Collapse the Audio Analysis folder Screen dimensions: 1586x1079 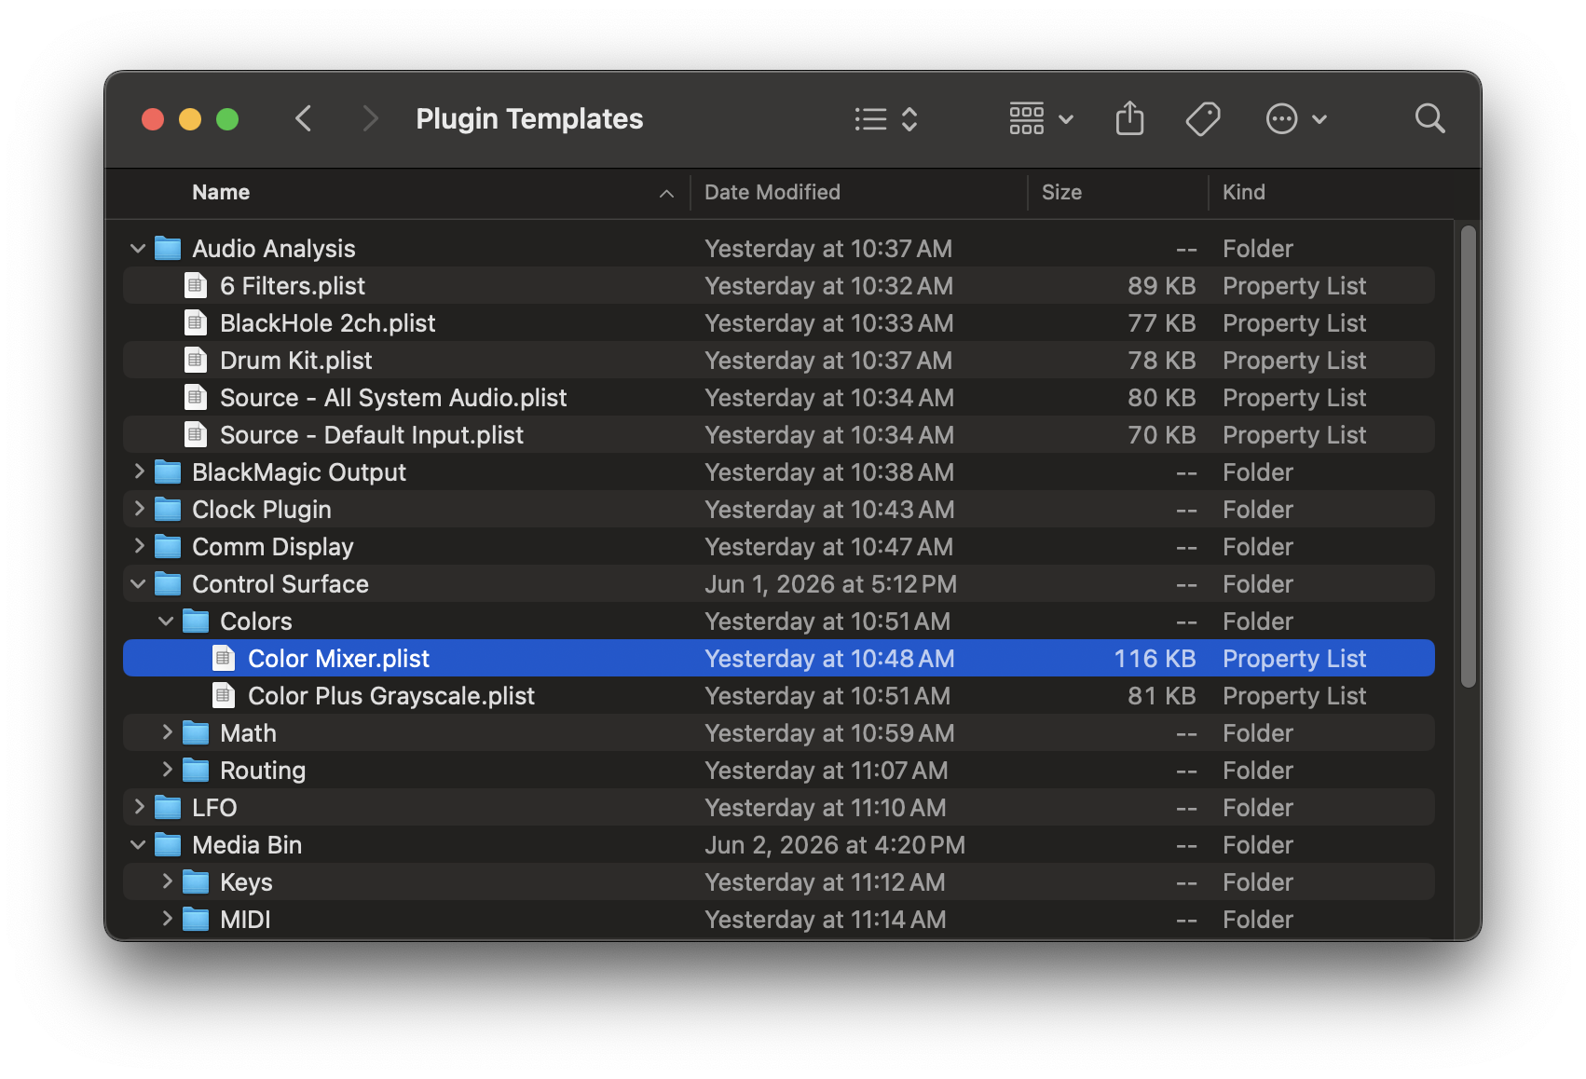point(138,249)
